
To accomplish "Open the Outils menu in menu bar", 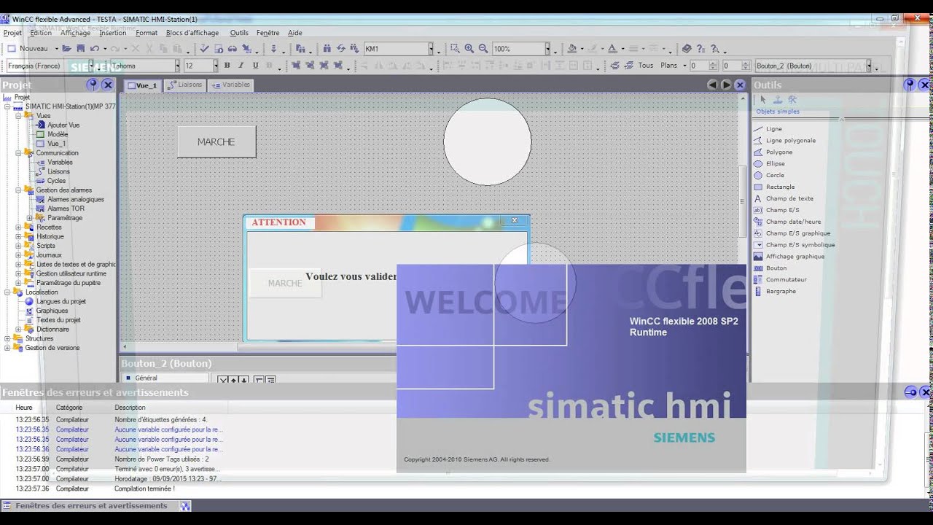I will pyautogui.click(x=239, y=33).
